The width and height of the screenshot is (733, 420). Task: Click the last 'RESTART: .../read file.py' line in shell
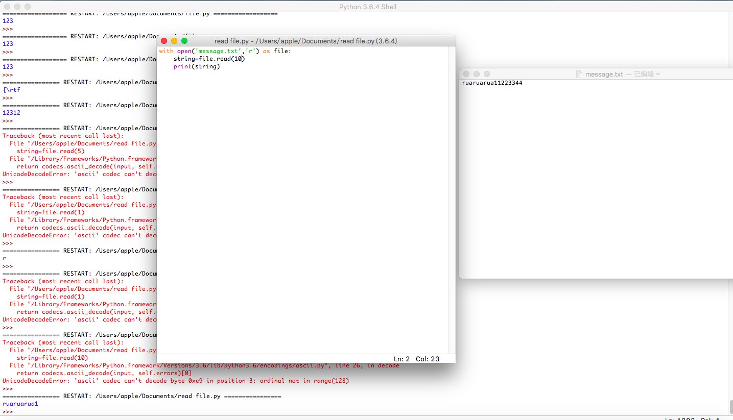[142, 396]
